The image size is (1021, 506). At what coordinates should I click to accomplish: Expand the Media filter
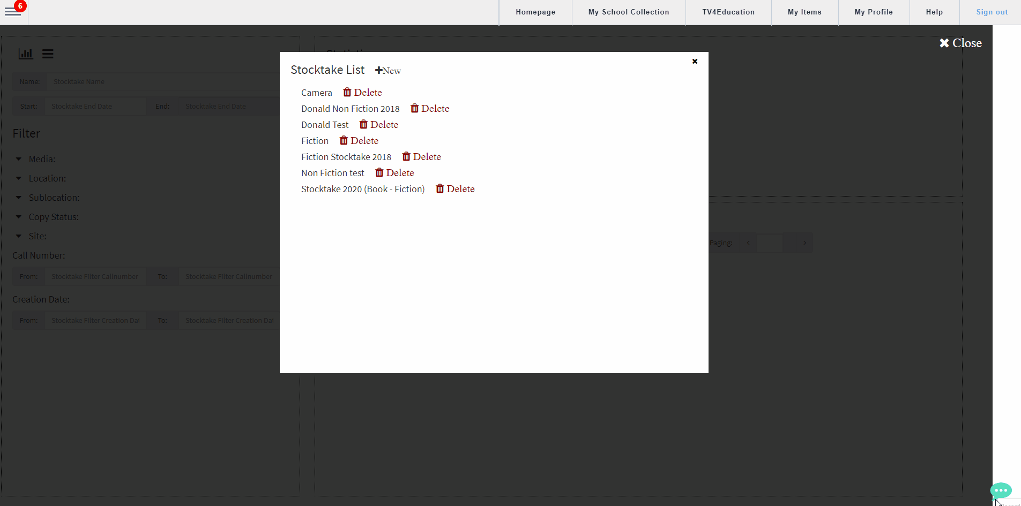19,159
